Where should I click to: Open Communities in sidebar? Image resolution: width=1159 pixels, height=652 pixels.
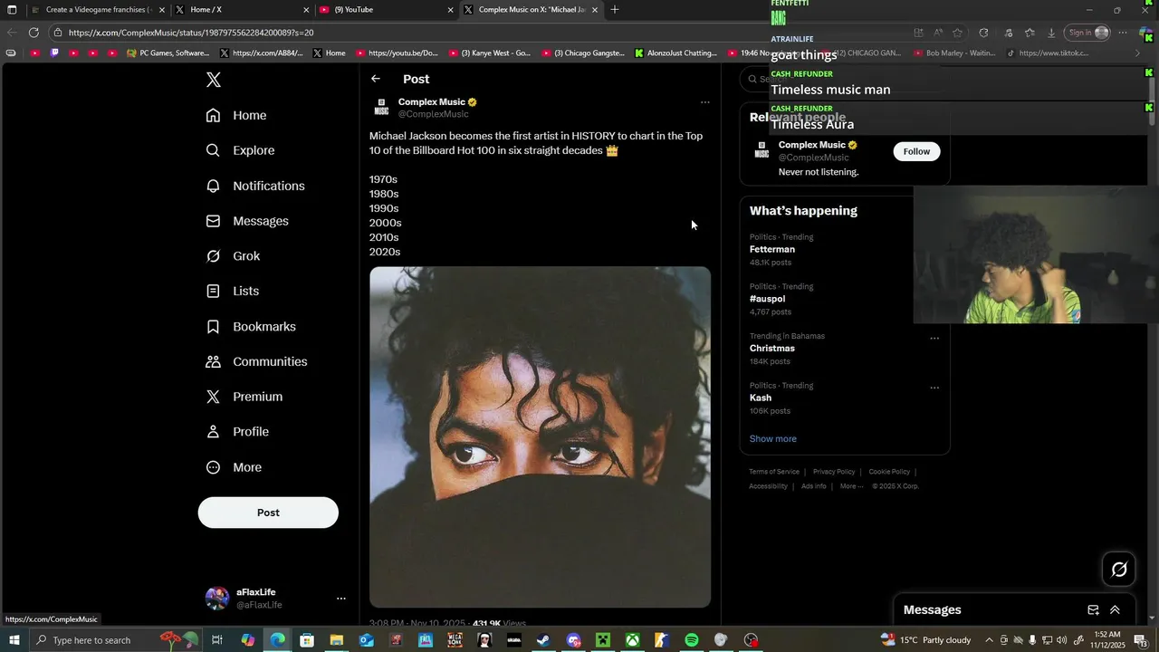pos(256,361)
